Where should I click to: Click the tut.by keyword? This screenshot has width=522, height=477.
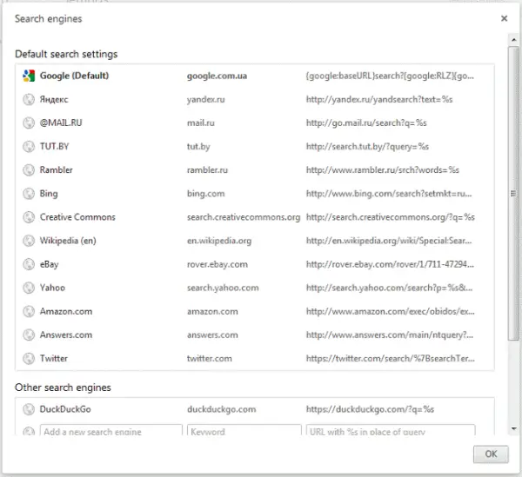click(198, 147)
